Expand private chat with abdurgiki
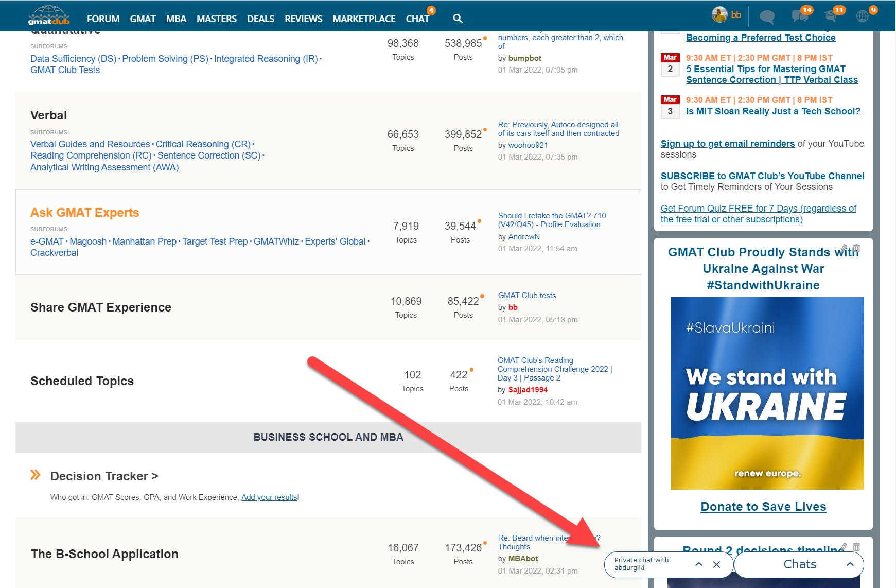The width and height of the screenshot is (896, 588). [698, 564]
